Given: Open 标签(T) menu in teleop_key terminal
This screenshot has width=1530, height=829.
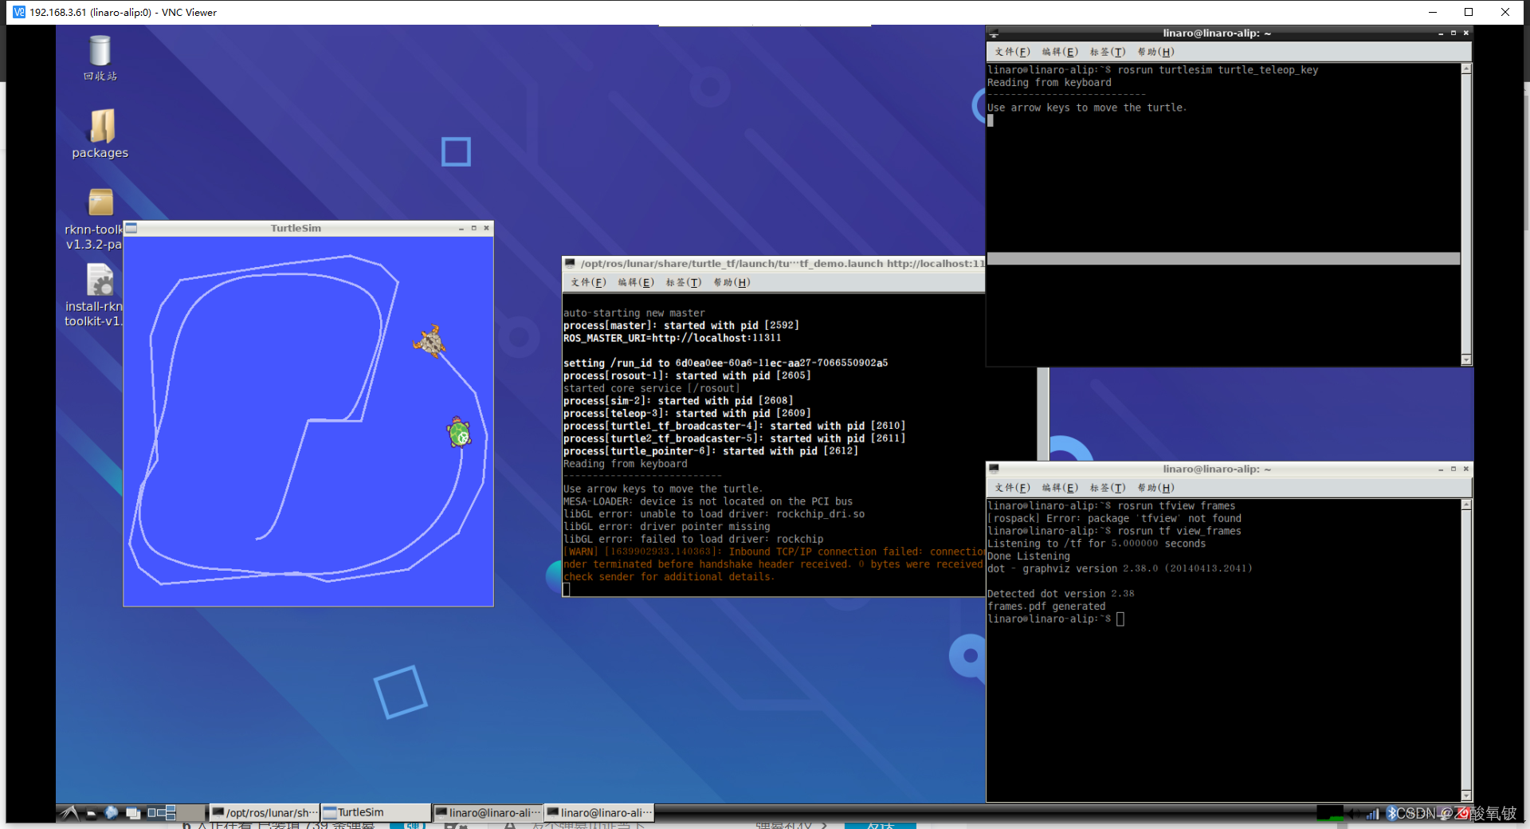Looking at the screenshot, I should 1108,52.
